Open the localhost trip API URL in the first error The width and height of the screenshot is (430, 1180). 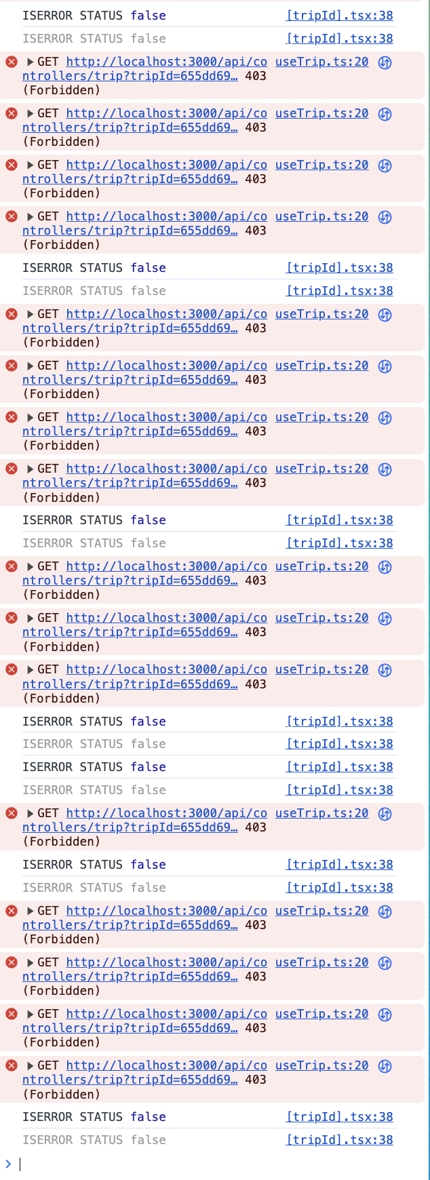pyautogui.click(x=145, y=69)
